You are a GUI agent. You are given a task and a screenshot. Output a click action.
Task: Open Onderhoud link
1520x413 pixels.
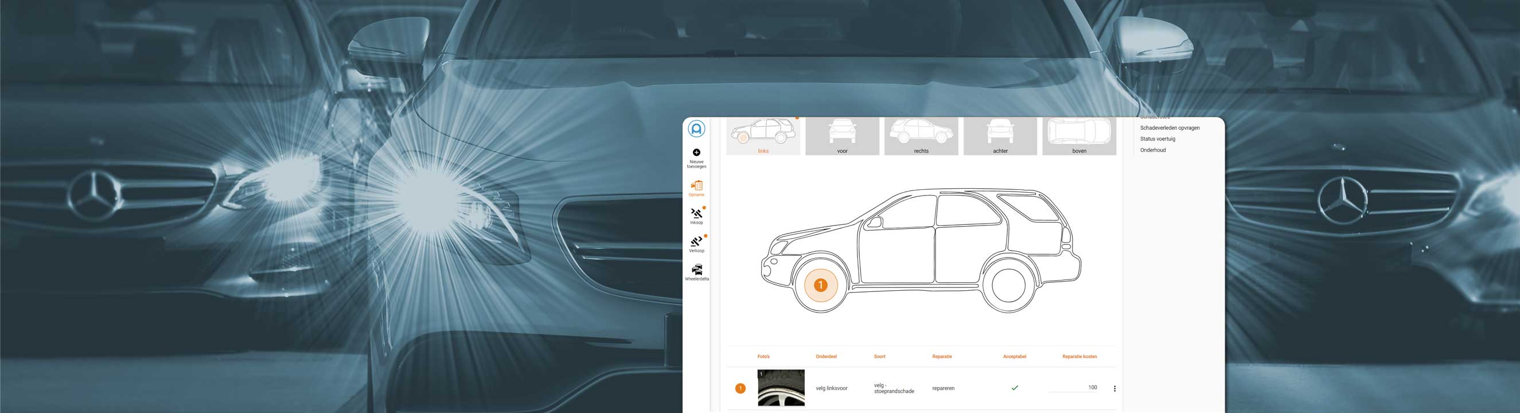(1152, 150)
